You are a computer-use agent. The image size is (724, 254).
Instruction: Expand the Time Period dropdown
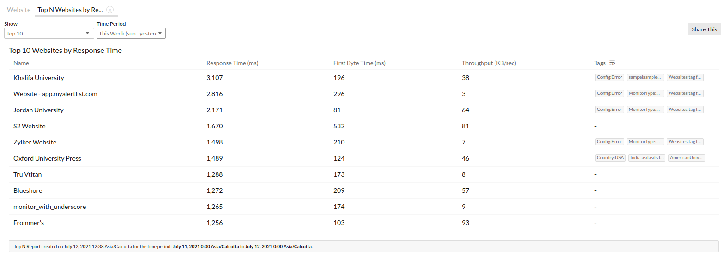(x=131, y=33)
